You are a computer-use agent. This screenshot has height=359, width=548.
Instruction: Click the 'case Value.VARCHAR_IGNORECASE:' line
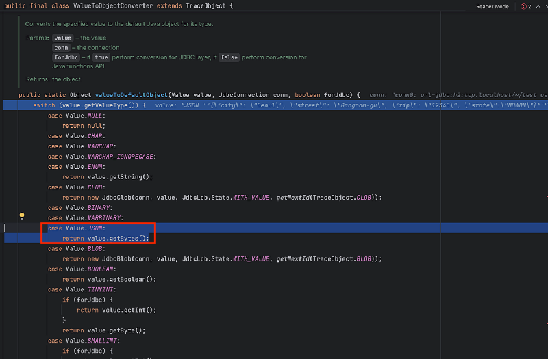click(102, 157)
